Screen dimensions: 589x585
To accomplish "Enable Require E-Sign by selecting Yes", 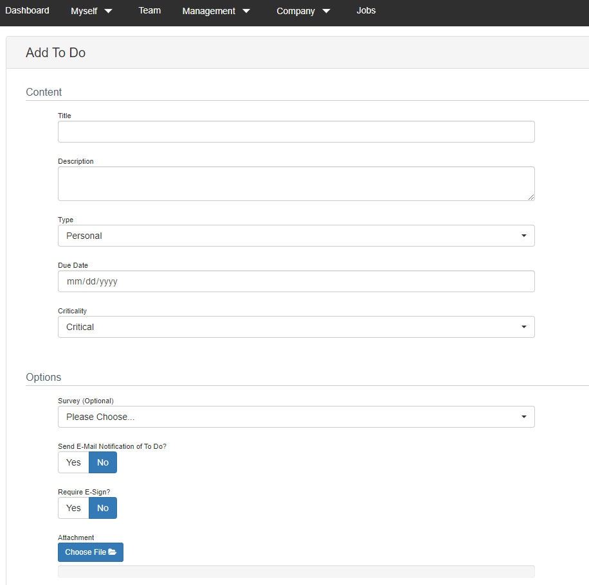I will click(73, 508).
